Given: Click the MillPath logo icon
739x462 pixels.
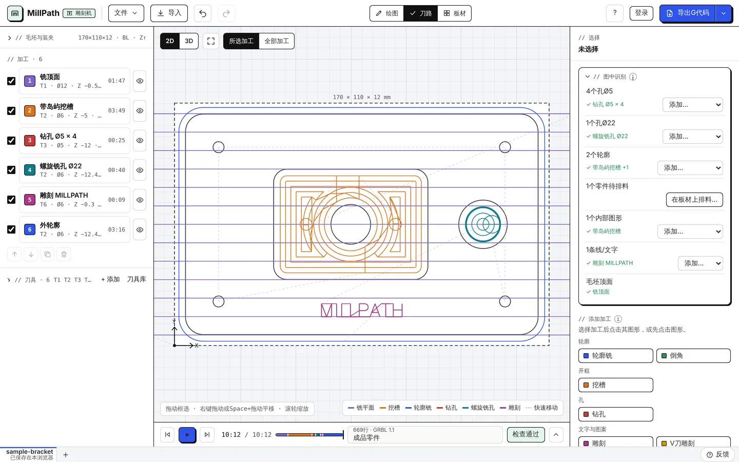Looking at the screenshot, I should [x=15, y=13].
